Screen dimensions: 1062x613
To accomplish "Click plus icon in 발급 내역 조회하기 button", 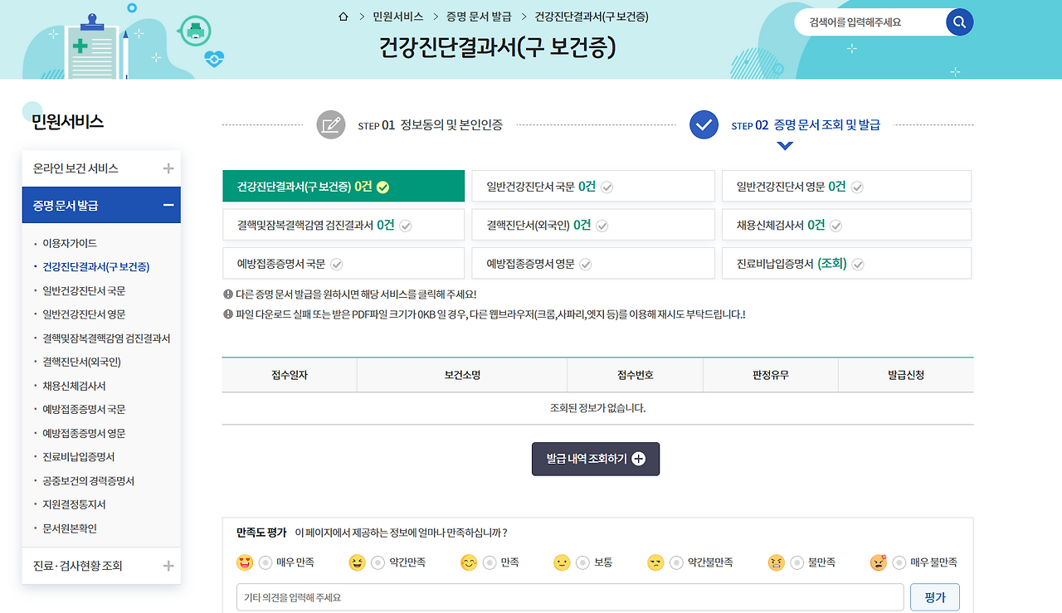I will (638, 459).
